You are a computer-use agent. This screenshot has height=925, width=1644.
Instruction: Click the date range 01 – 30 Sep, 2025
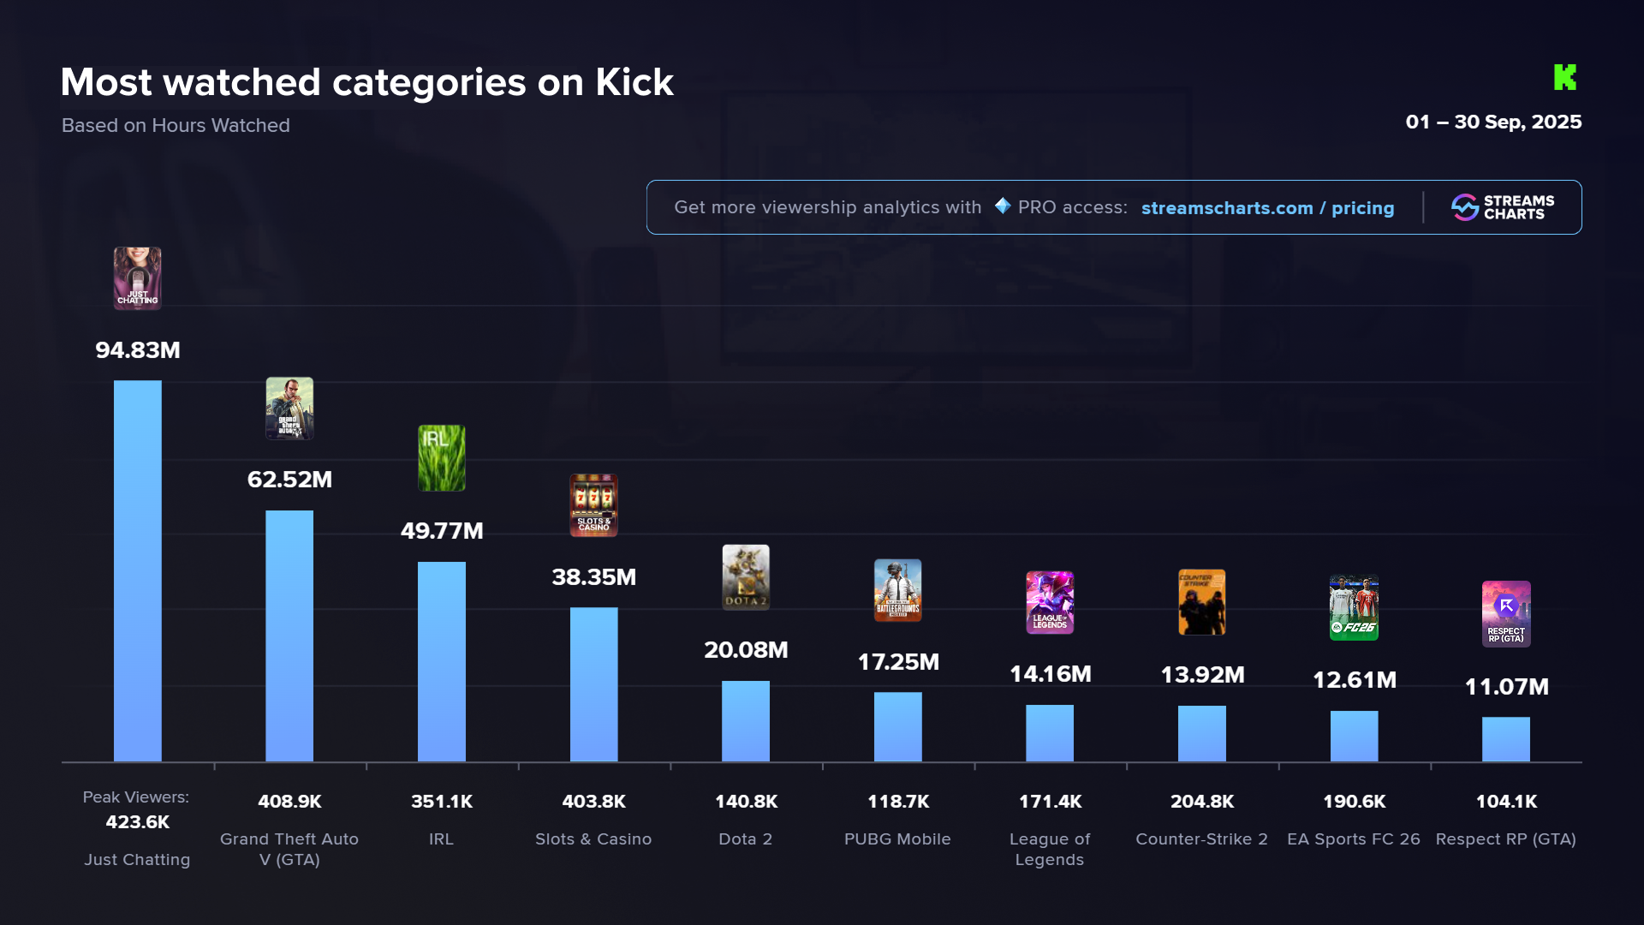pos(1493,122)
